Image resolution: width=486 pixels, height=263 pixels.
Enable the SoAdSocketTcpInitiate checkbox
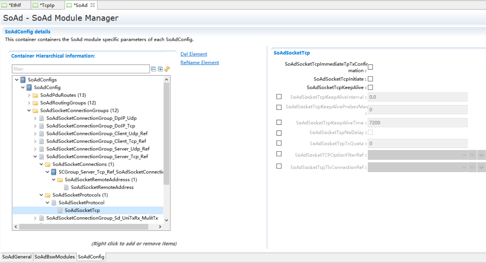(370, 79)
